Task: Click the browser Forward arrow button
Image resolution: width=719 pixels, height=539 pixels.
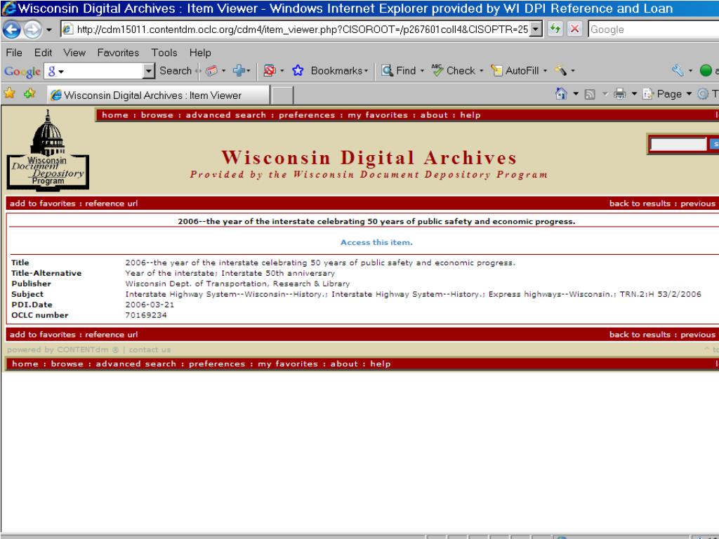Action: [32, 29]
